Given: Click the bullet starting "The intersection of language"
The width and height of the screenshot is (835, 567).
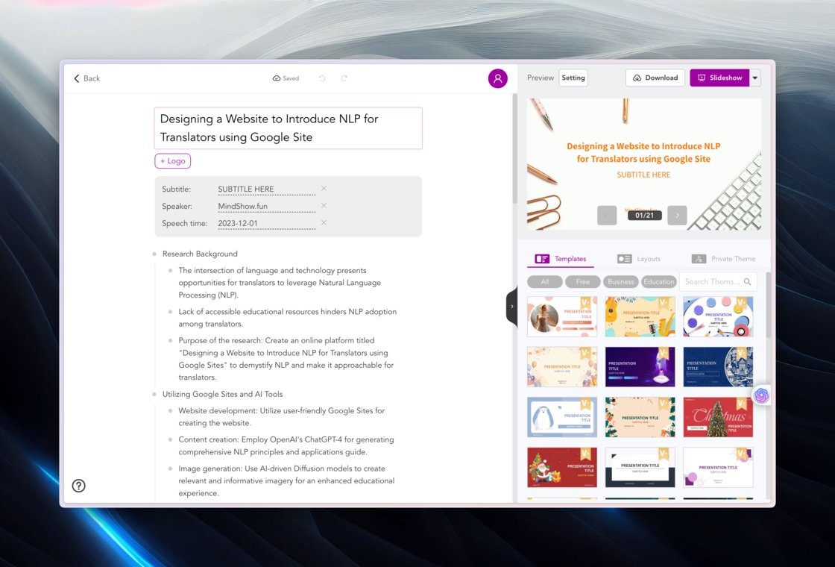Looking at the screenshot, I should coord(280,283).
